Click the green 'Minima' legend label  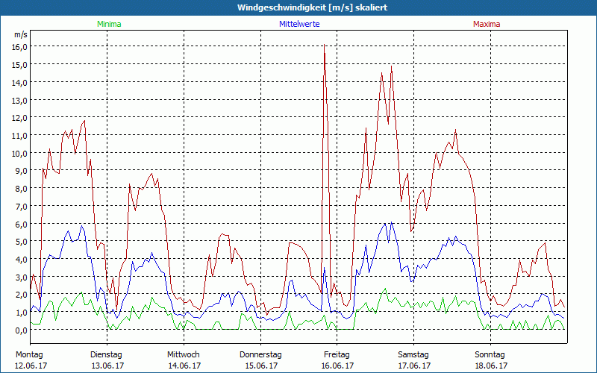109,24
